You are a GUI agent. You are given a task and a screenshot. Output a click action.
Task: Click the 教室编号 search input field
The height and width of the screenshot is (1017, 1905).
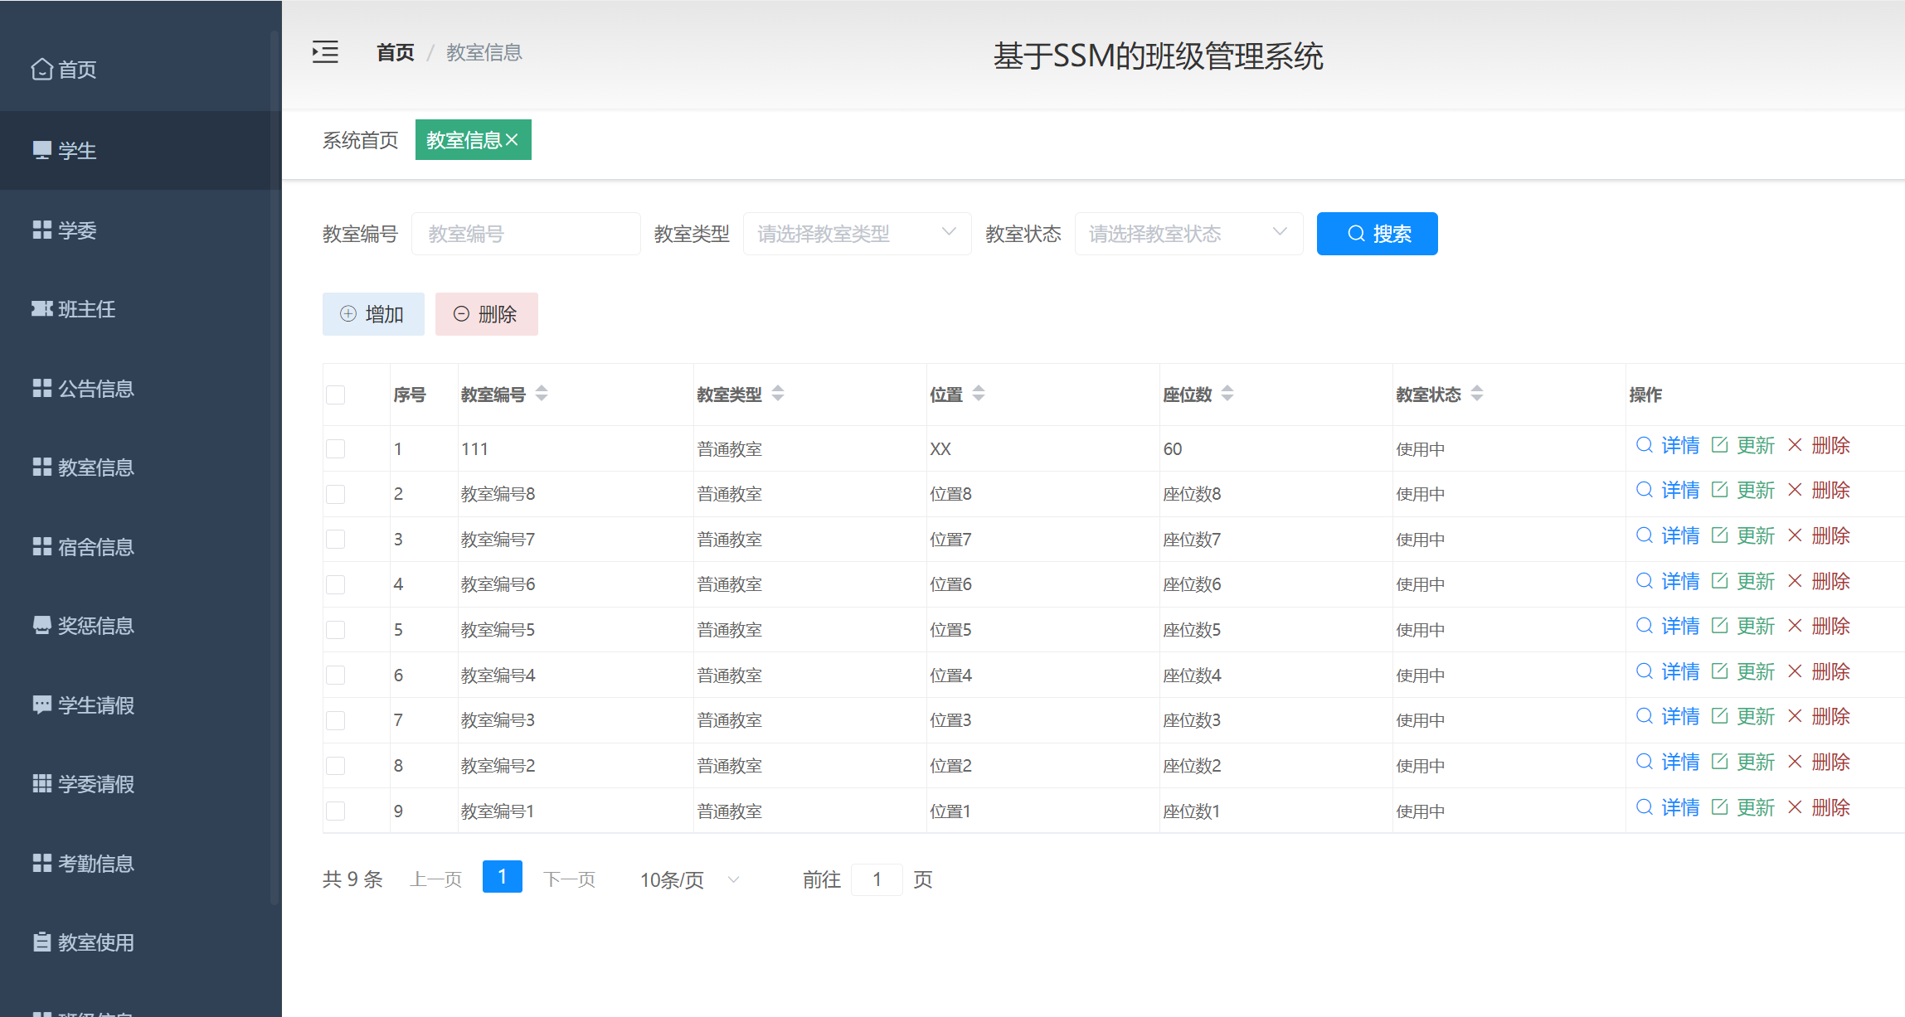coord(526,234)
